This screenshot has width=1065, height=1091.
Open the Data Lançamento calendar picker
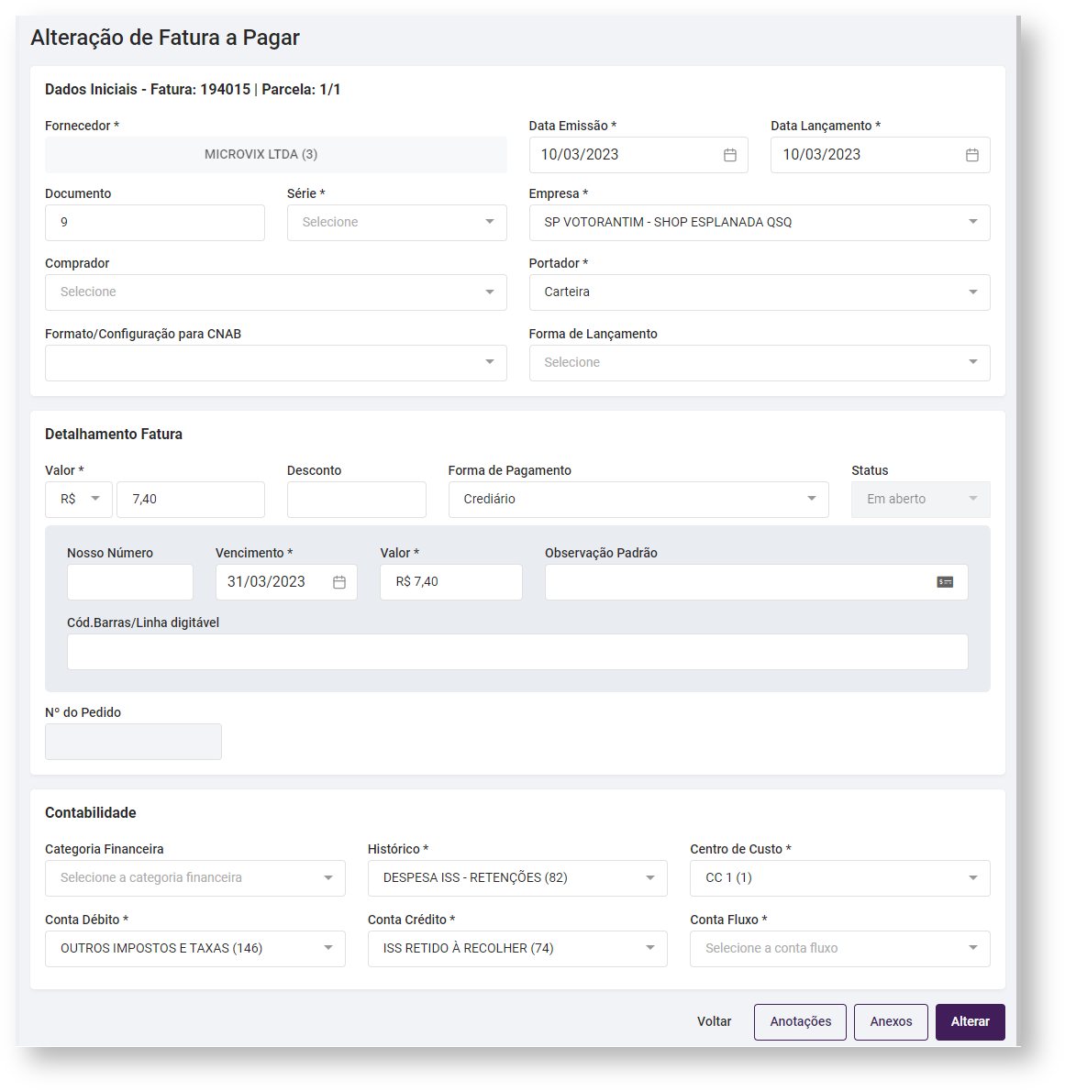971,155
